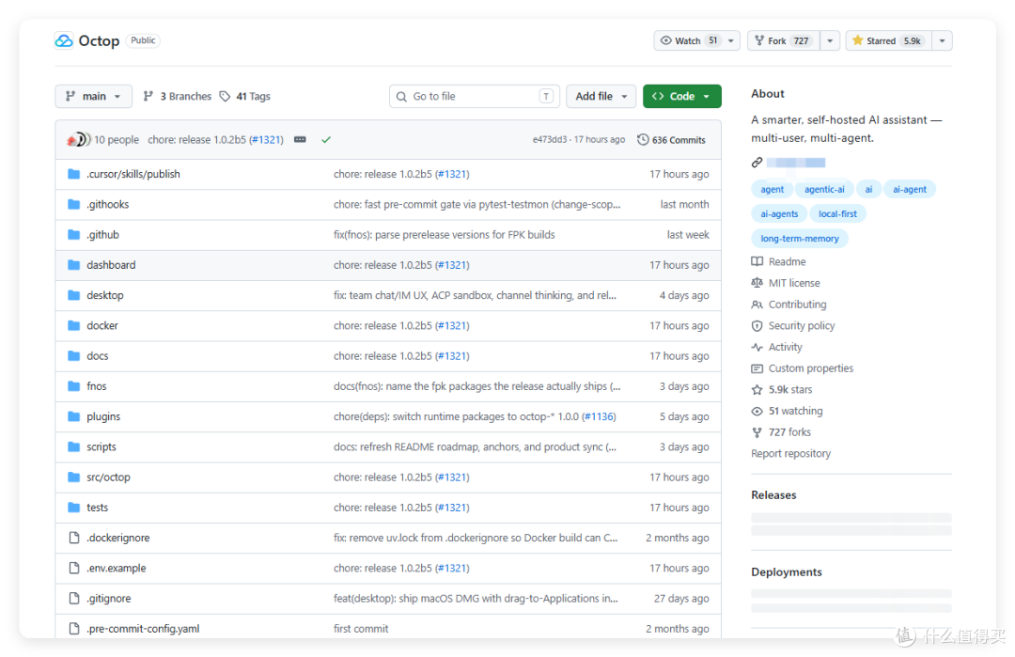Click the folder icon beside dashboard

74,265
